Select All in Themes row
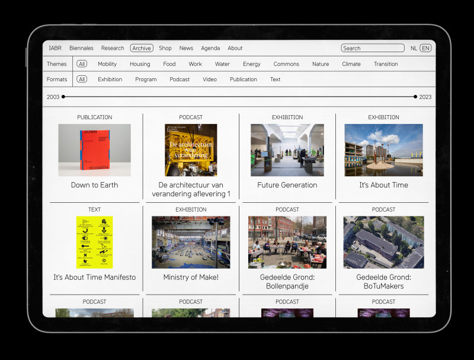Image resolution: width=474 pixels, height=360 pixels. (82, 64)
